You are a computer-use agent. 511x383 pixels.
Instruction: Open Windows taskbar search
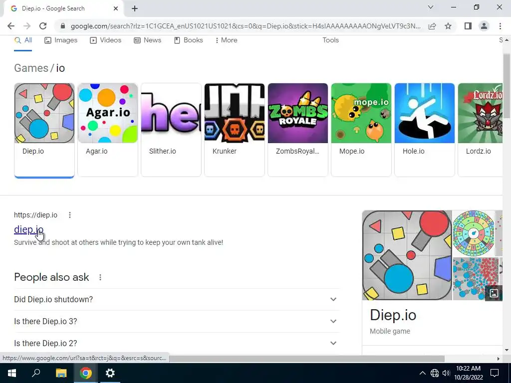36,373
